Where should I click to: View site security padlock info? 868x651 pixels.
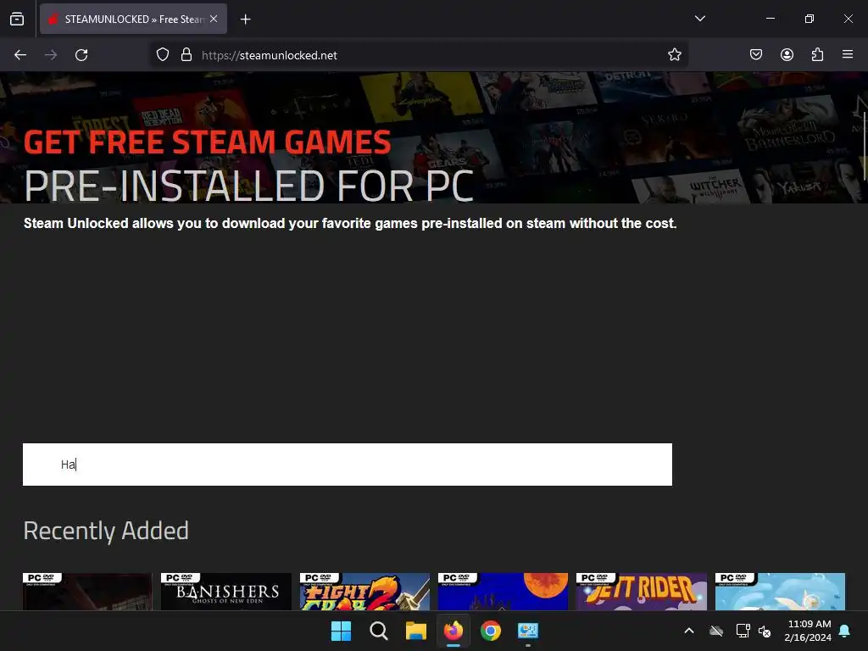pyautogui.click(x=186, y=55)
